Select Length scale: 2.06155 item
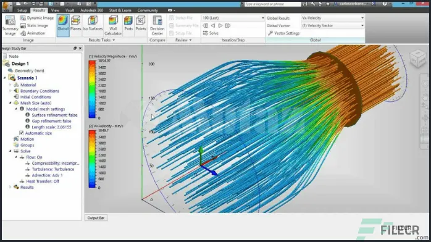Image resolution: width=431 pixels, height=242 pixels. tap(51, 127)
